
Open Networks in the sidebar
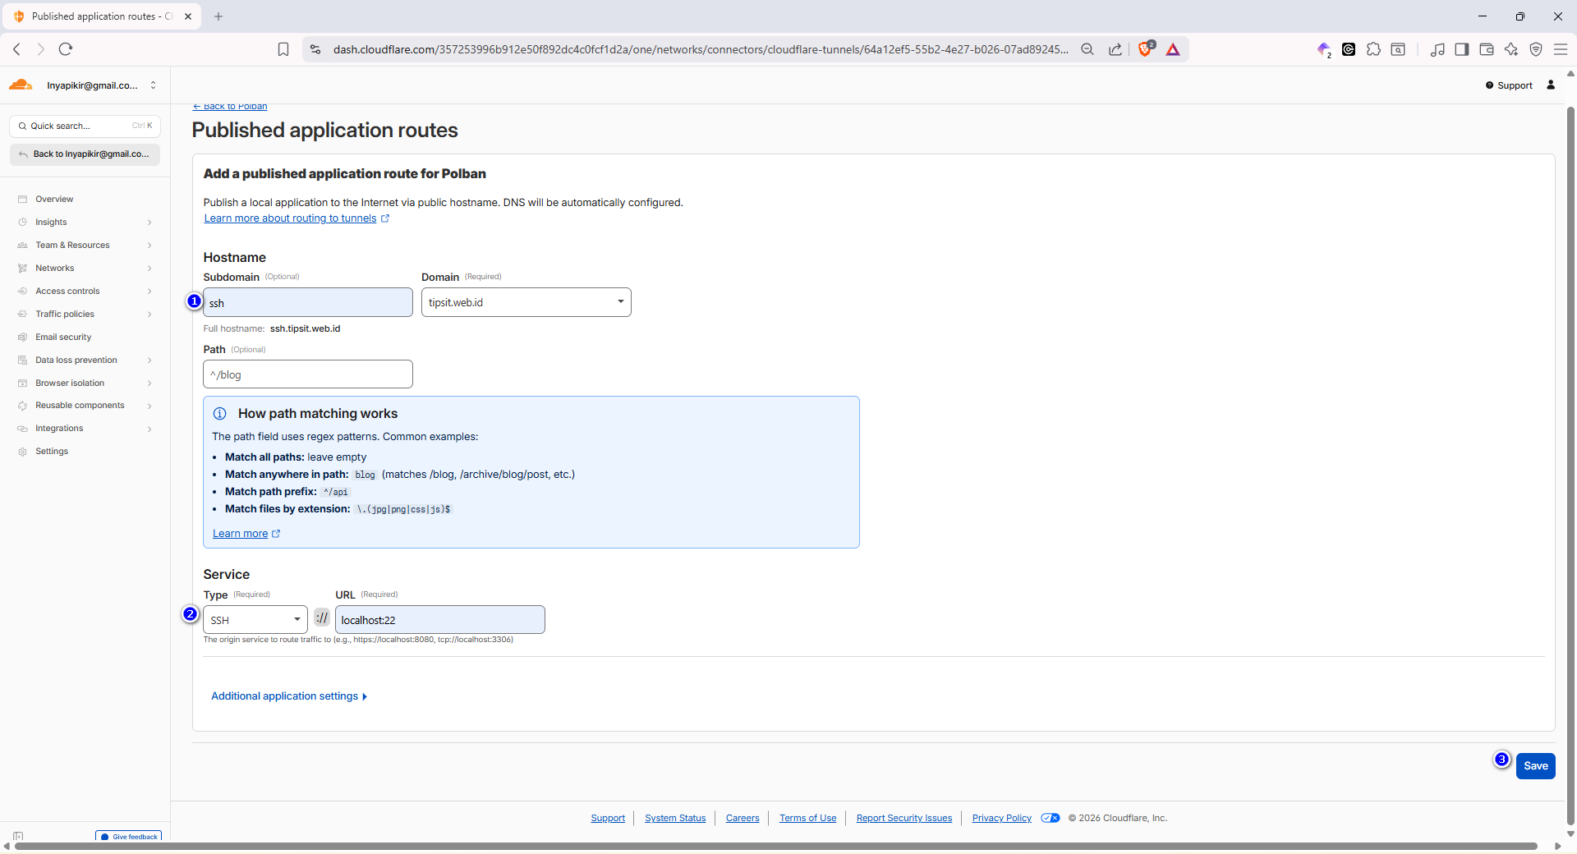pyautogui.click(x=54, y=269)
